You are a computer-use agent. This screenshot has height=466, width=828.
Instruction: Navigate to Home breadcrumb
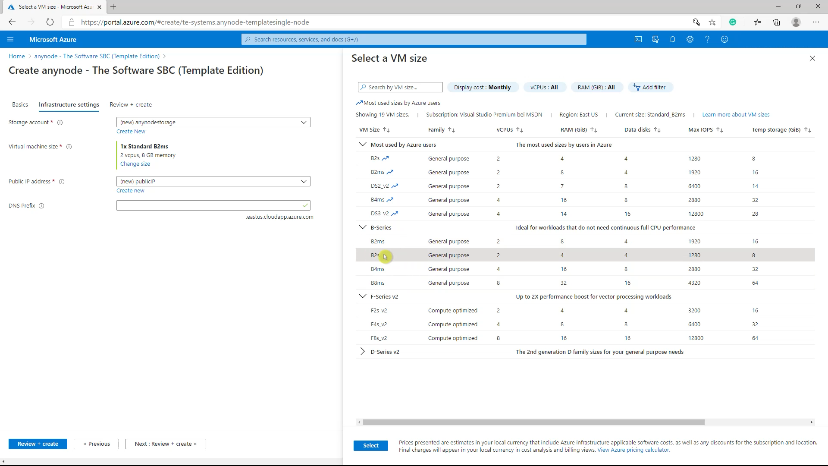click(17, 56)
